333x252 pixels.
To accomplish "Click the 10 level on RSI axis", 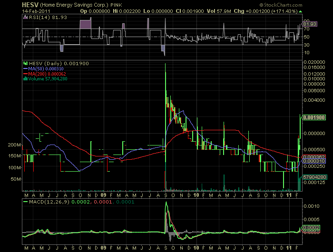I will 306,53.
